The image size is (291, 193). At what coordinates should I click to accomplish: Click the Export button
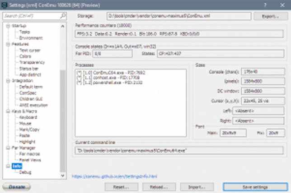coord(271,16)
